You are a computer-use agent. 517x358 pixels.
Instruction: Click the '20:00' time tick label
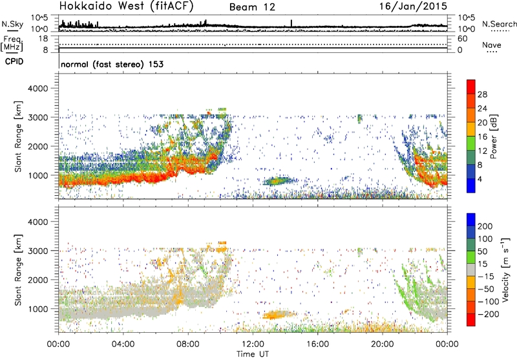383,344
